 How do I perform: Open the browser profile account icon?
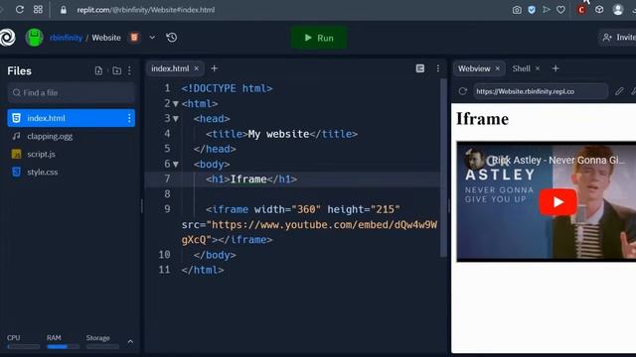point(618,10)
